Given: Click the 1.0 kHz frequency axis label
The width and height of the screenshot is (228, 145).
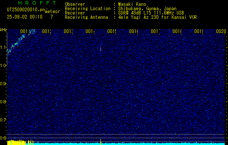Looking at the screenshot, I should click(x=3, y=66).
